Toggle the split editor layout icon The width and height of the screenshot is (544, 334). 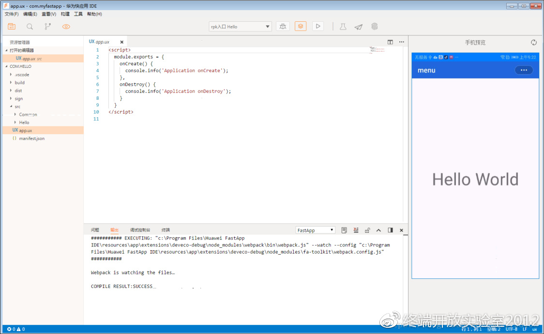(x=391, y=42)
